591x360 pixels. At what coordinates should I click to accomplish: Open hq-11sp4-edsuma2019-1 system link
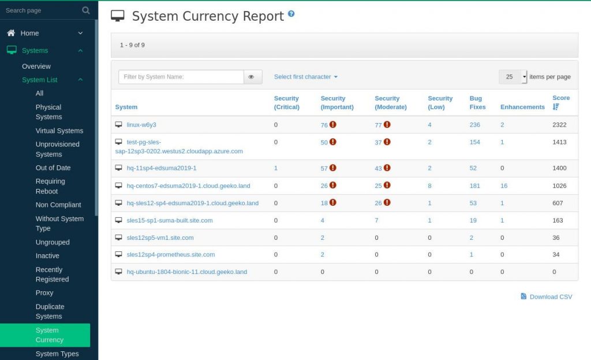162,168
